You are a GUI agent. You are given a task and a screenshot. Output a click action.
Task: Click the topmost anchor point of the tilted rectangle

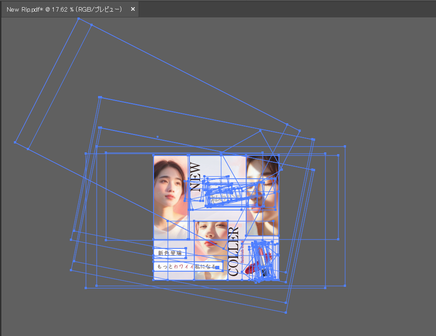(79, 18)
